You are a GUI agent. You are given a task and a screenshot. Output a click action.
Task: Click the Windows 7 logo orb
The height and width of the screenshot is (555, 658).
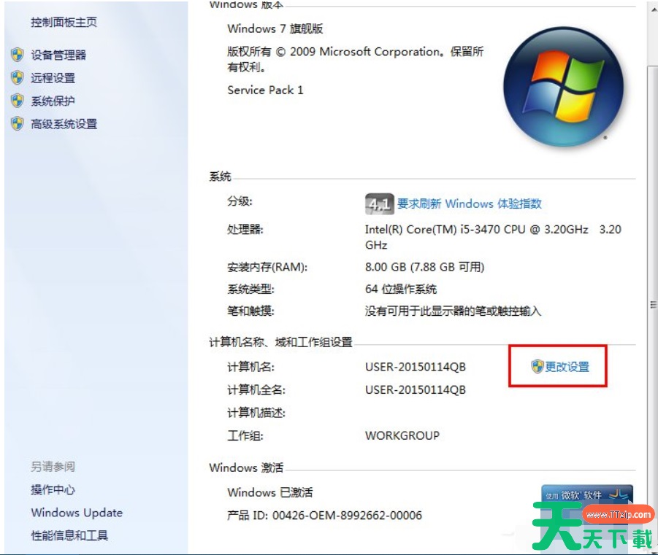point(563,88)
